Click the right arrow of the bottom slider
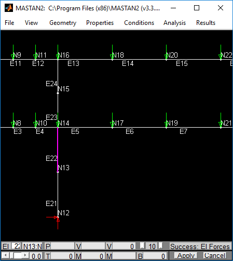Viewport: 233px width, 261px height. point(25,255)
